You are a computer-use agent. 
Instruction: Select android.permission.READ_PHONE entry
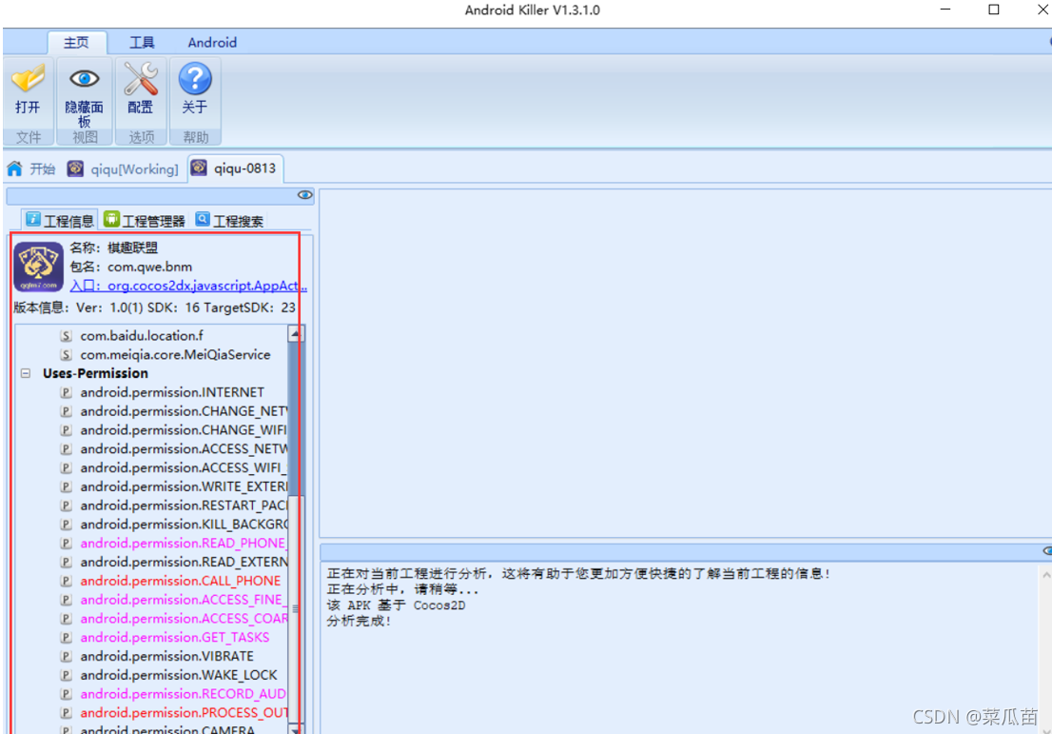[x=184, y=542]
